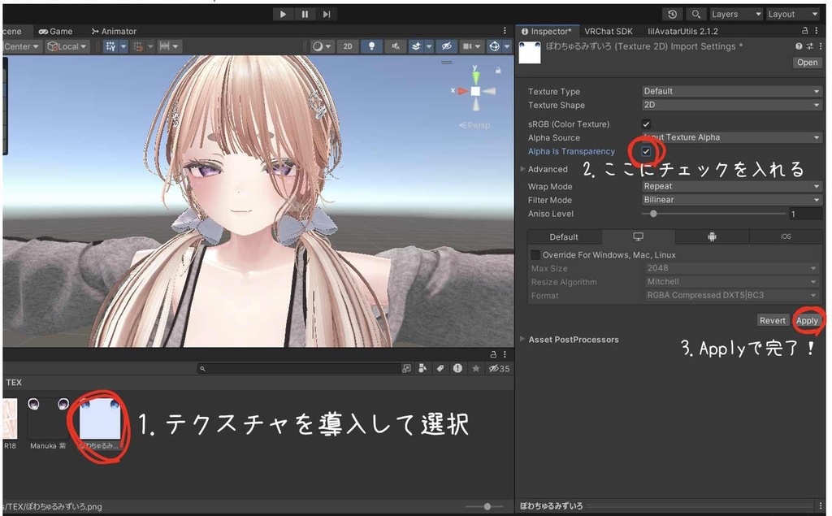This screenshot has height=516, width=832.
Task: Open the lilAvatarUtils 2.1.2 tab
Action: pyautogui.click(x=682, y=32)
